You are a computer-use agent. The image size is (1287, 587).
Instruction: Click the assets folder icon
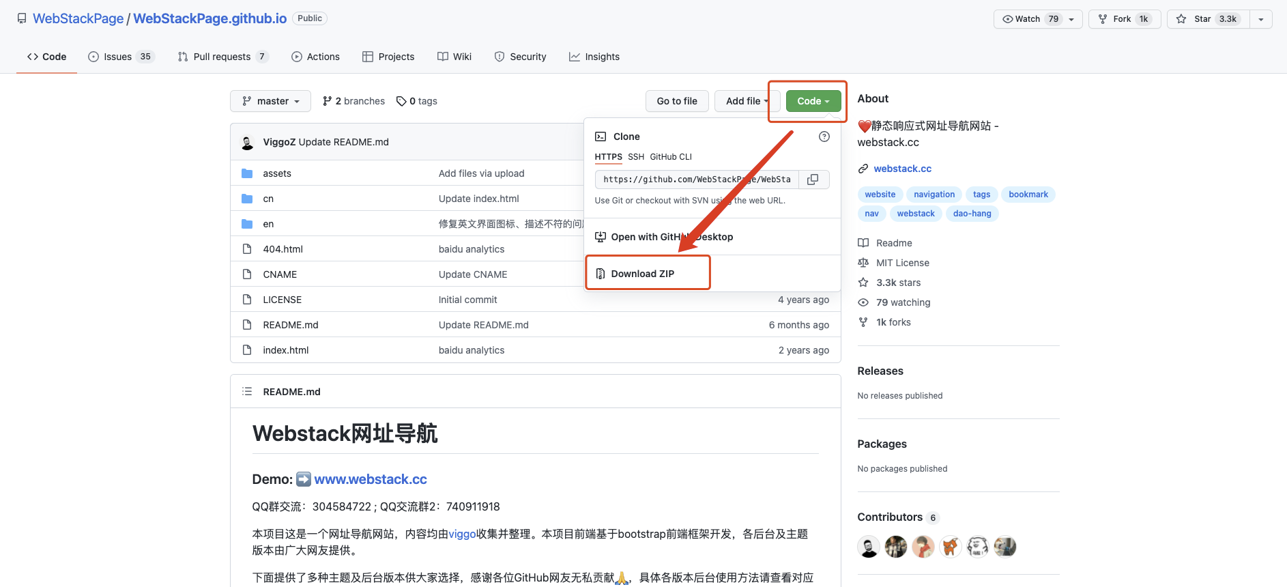coord(247,173)
